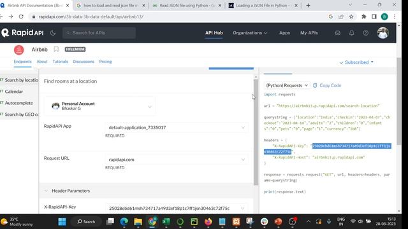
Task: Open the inbox messages icon
Action: pyautogui.click(x=337, y=33)
